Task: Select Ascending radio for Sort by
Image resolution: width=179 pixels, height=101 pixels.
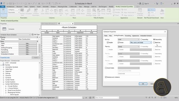Action: 141,39
